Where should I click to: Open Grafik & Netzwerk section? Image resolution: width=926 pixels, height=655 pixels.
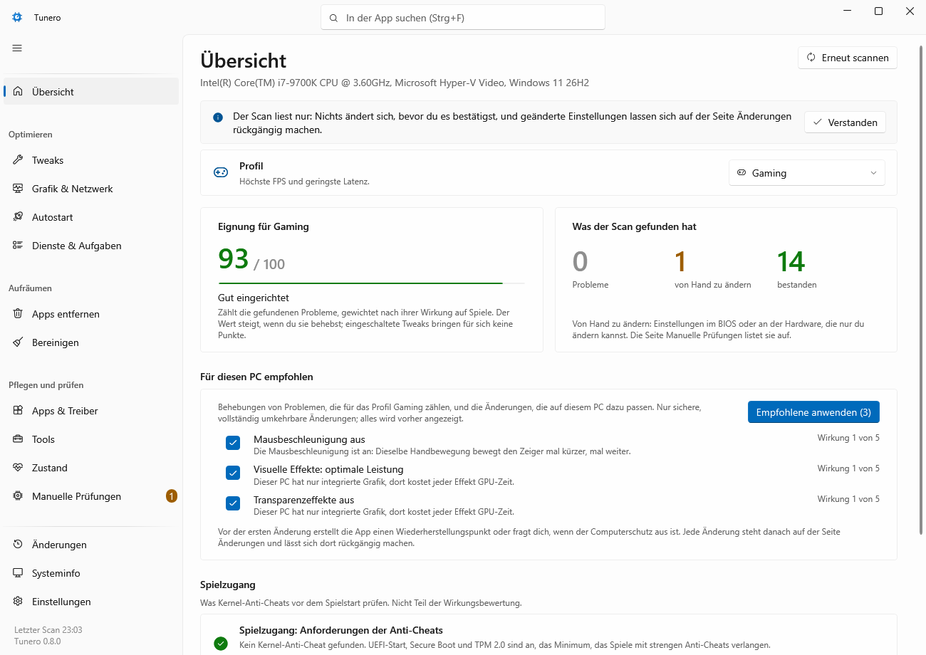point(91,189)
